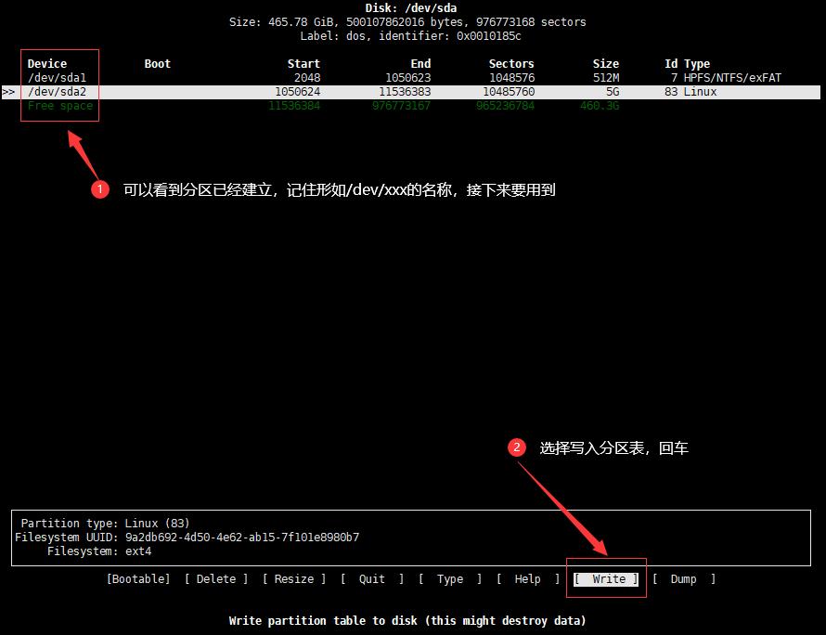Screen dimensions: 826x635
Task: Open the Type option to change partition type
Action: pos(449,578)
